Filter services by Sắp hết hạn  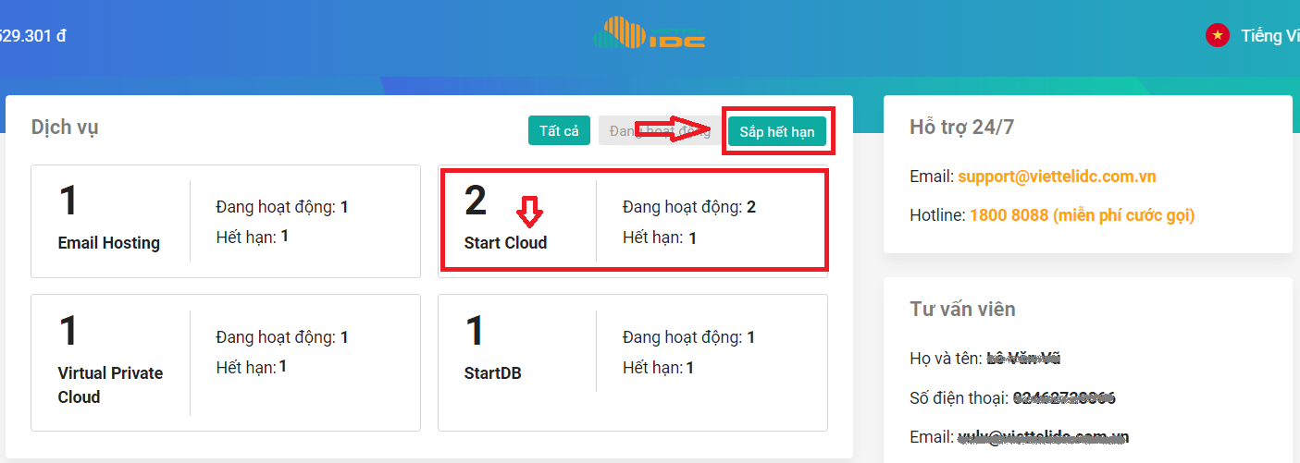point(777,131)
